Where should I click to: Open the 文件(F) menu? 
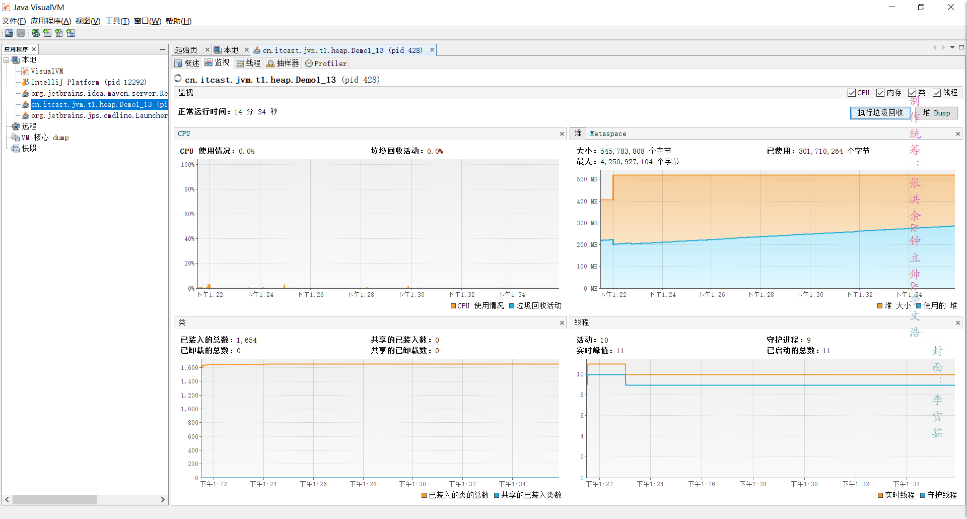click(14, 21)
